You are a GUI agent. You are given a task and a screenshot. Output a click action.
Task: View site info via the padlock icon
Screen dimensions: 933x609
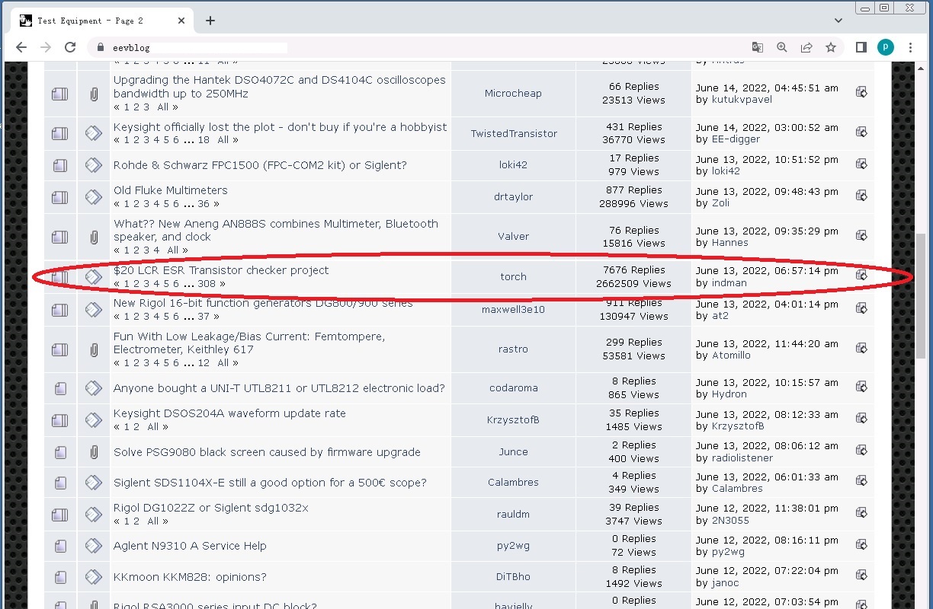(x=100, y=47)
